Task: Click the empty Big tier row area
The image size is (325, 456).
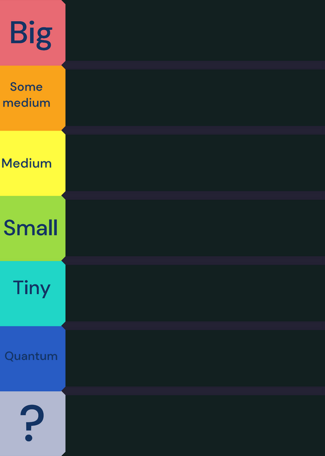Action: [195, 31]
